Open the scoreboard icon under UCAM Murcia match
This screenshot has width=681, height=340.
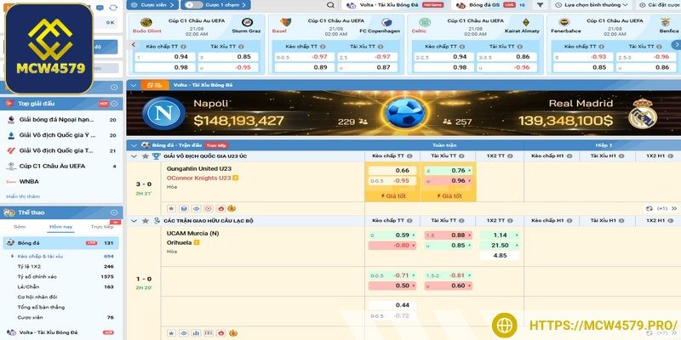[208, 333]
